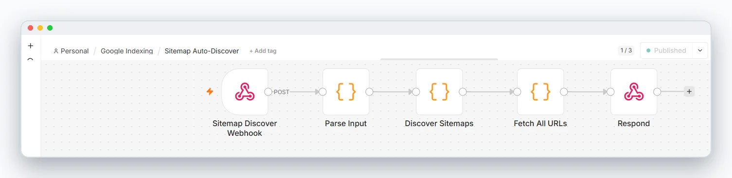Click the webhook node output connector

pyautogui.click(x=268, y=92)
